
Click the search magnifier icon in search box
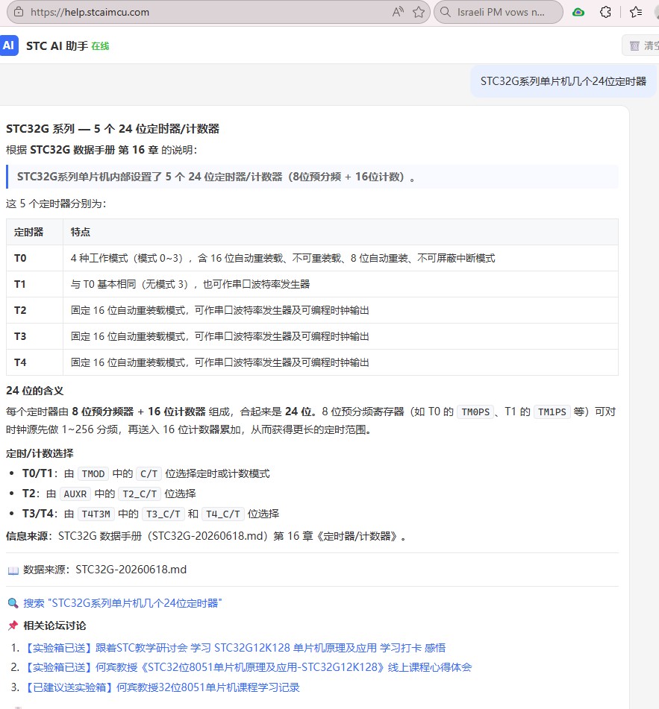446,12
